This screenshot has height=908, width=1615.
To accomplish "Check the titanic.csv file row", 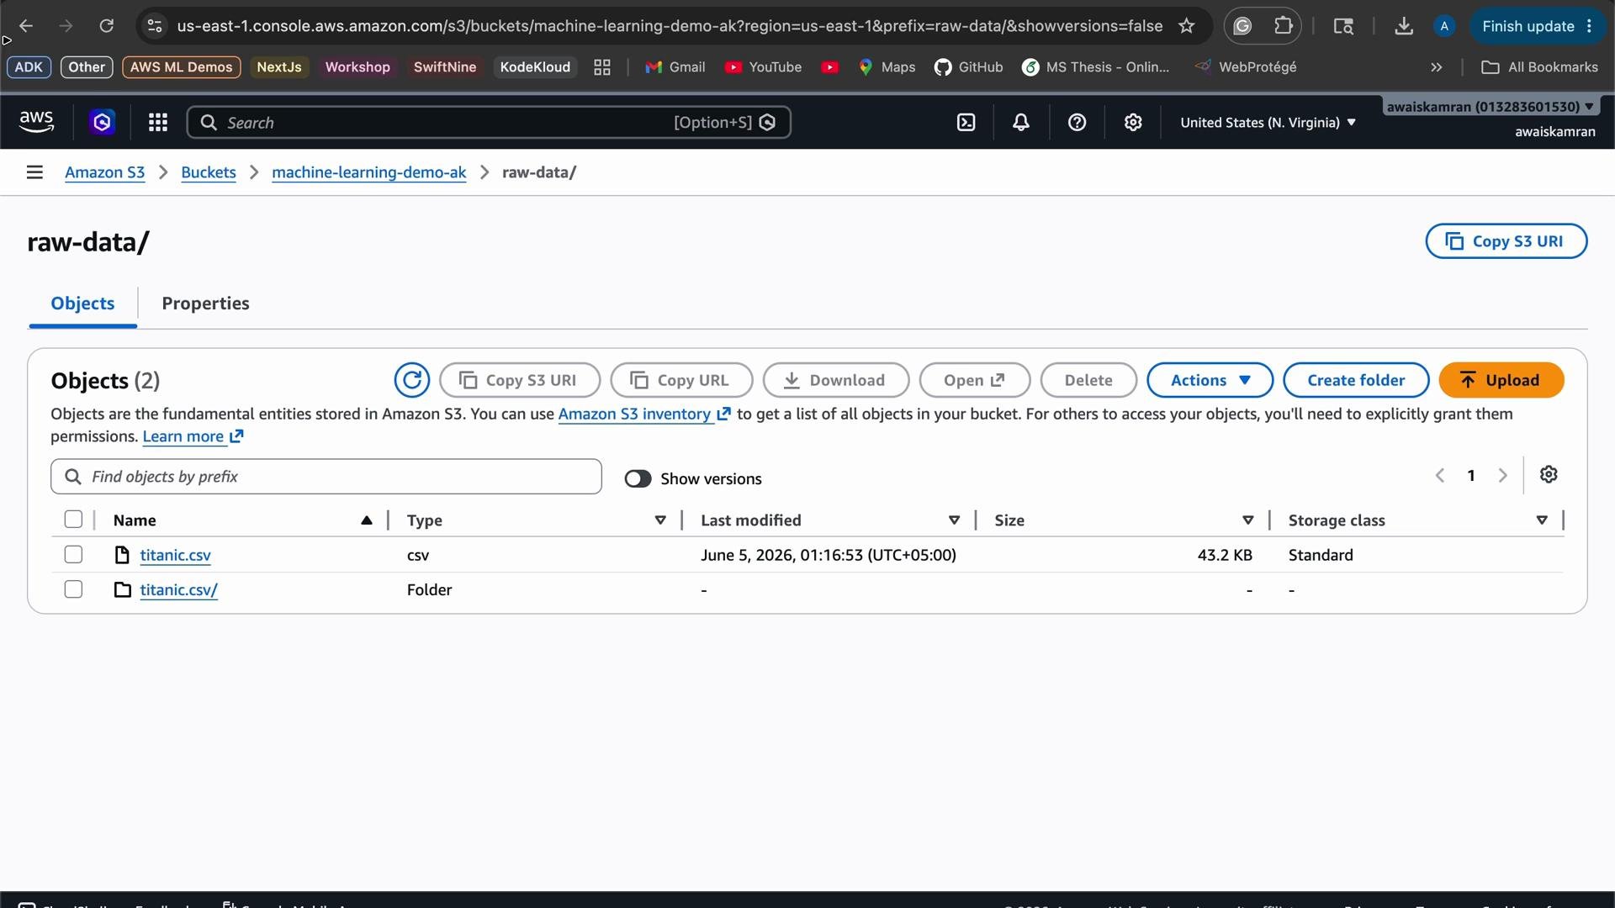I will 73,555.
